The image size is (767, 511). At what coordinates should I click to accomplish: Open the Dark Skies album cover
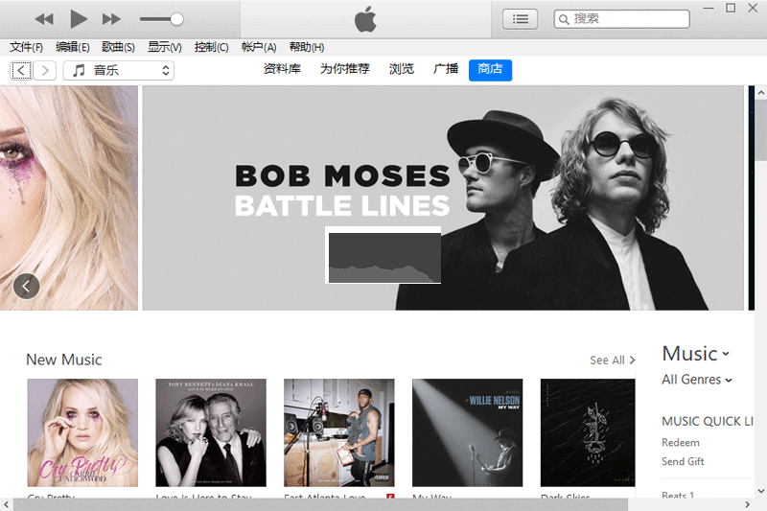click(x=588, y=432)
